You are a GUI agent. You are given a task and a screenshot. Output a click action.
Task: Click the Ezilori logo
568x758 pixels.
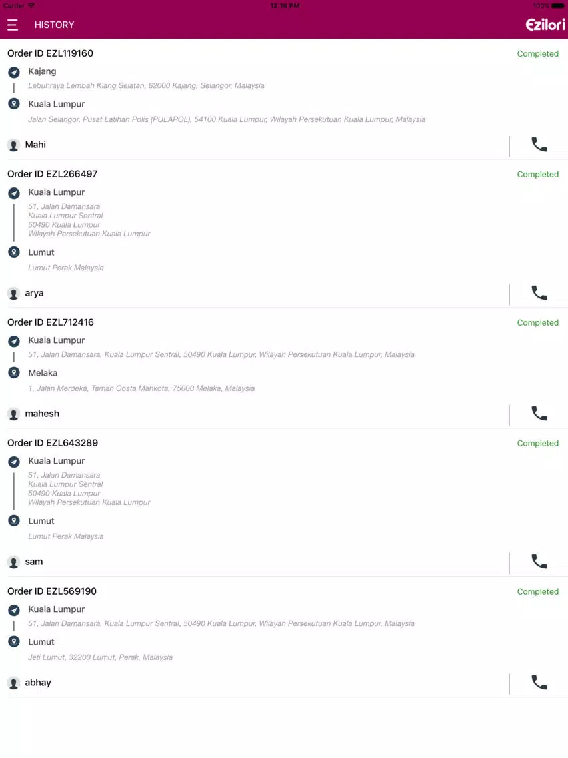click(545, 25)
